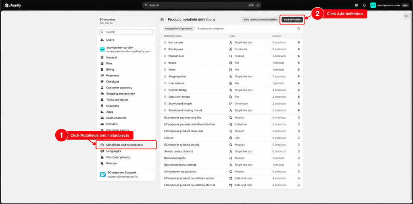This screenshot has width=413, height=204.
Task: Open the ecomposer-cs-dev account menu
Action: (389, 5)
